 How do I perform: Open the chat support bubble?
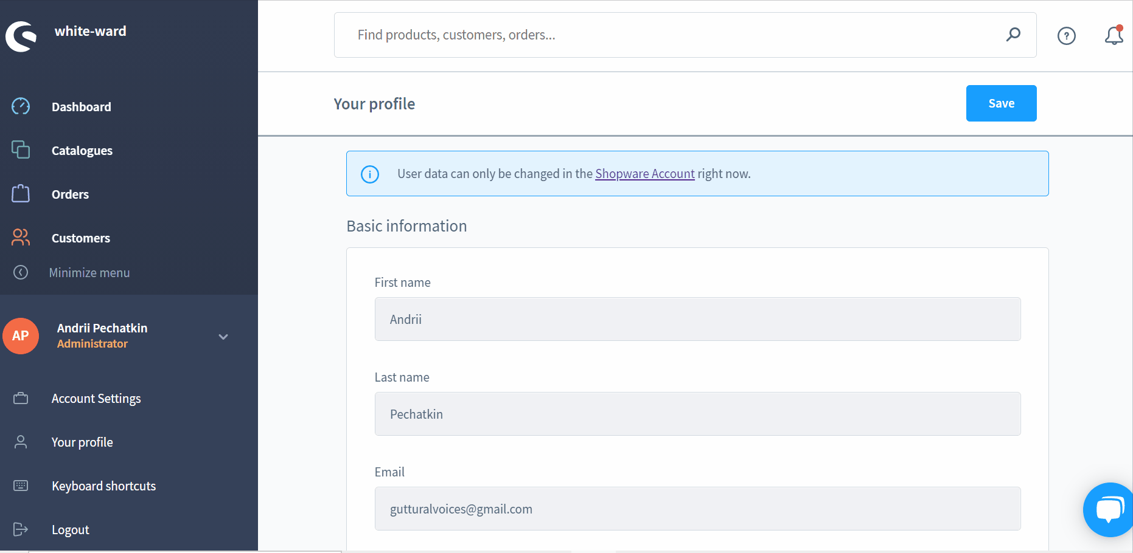1109,510
